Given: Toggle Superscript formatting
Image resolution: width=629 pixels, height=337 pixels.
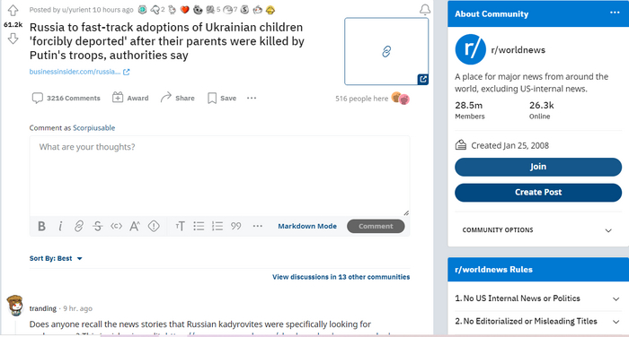Looking at the screenshot, I should 135,226.
